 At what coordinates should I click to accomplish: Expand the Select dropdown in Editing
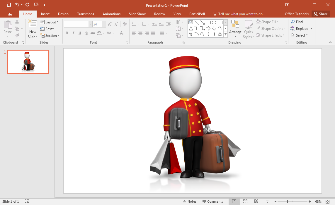299,35
